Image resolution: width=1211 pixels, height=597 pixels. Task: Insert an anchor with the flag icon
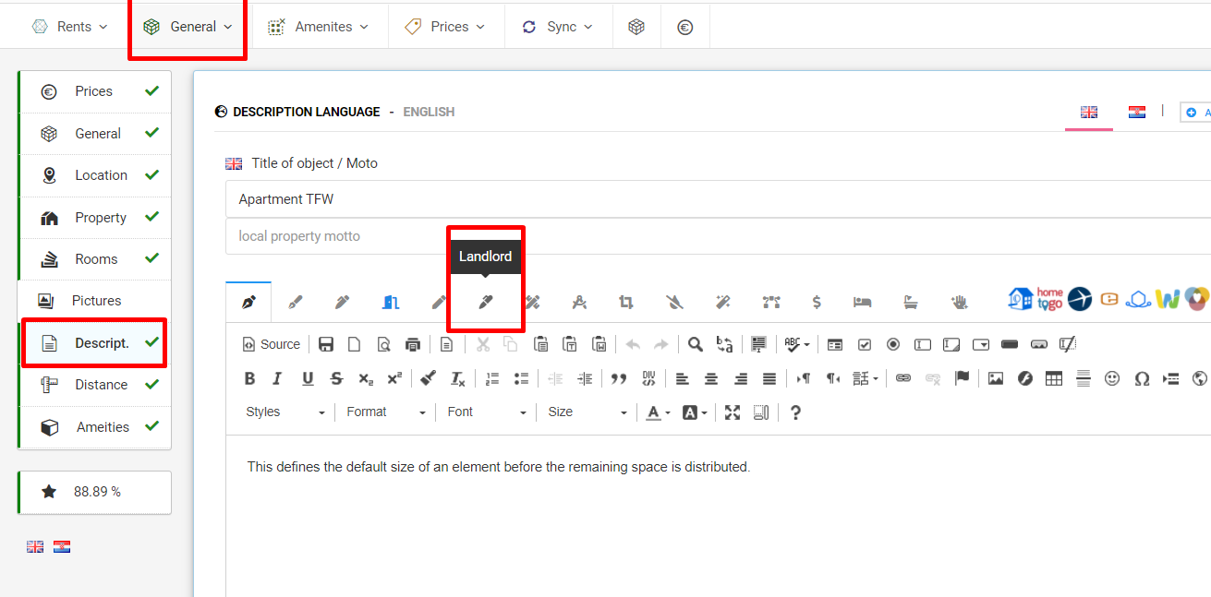click(962, 378)
